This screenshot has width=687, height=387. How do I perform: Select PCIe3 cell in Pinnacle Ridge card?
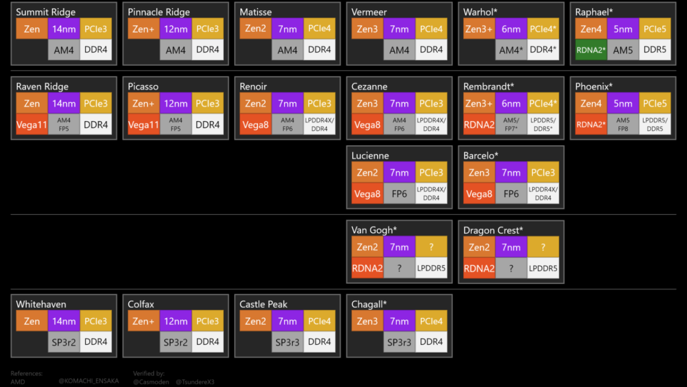tap(208, 29)
